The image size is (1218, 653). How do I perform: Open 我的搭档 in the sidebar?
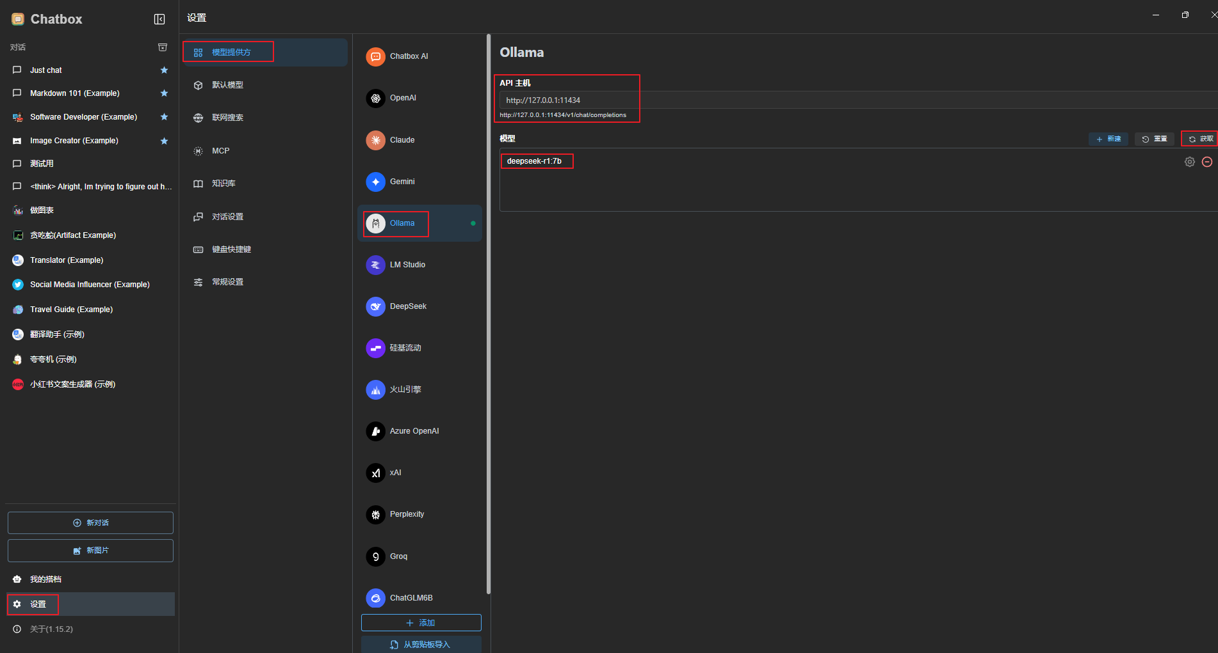coord(90,579)
